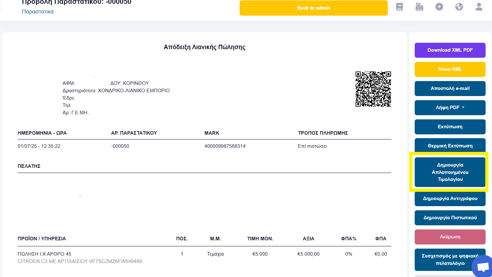
Task: Click Δημιουργία Πιστωτικού button
Action: point(450,218)
